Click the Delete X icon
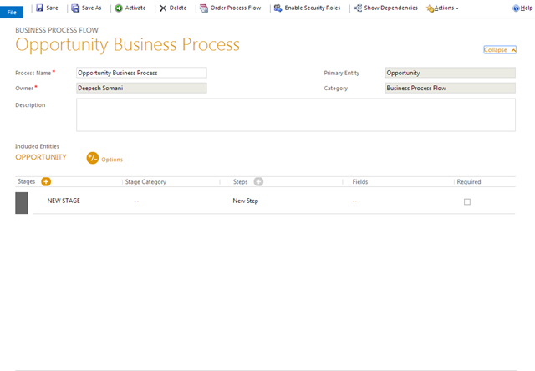This screenshot has width=535, height=371. click(163, 8)
